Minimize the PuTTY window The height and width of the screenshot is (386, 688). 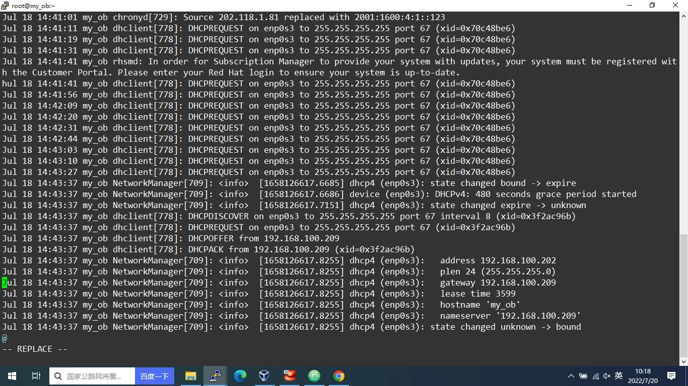coord(630,6)
